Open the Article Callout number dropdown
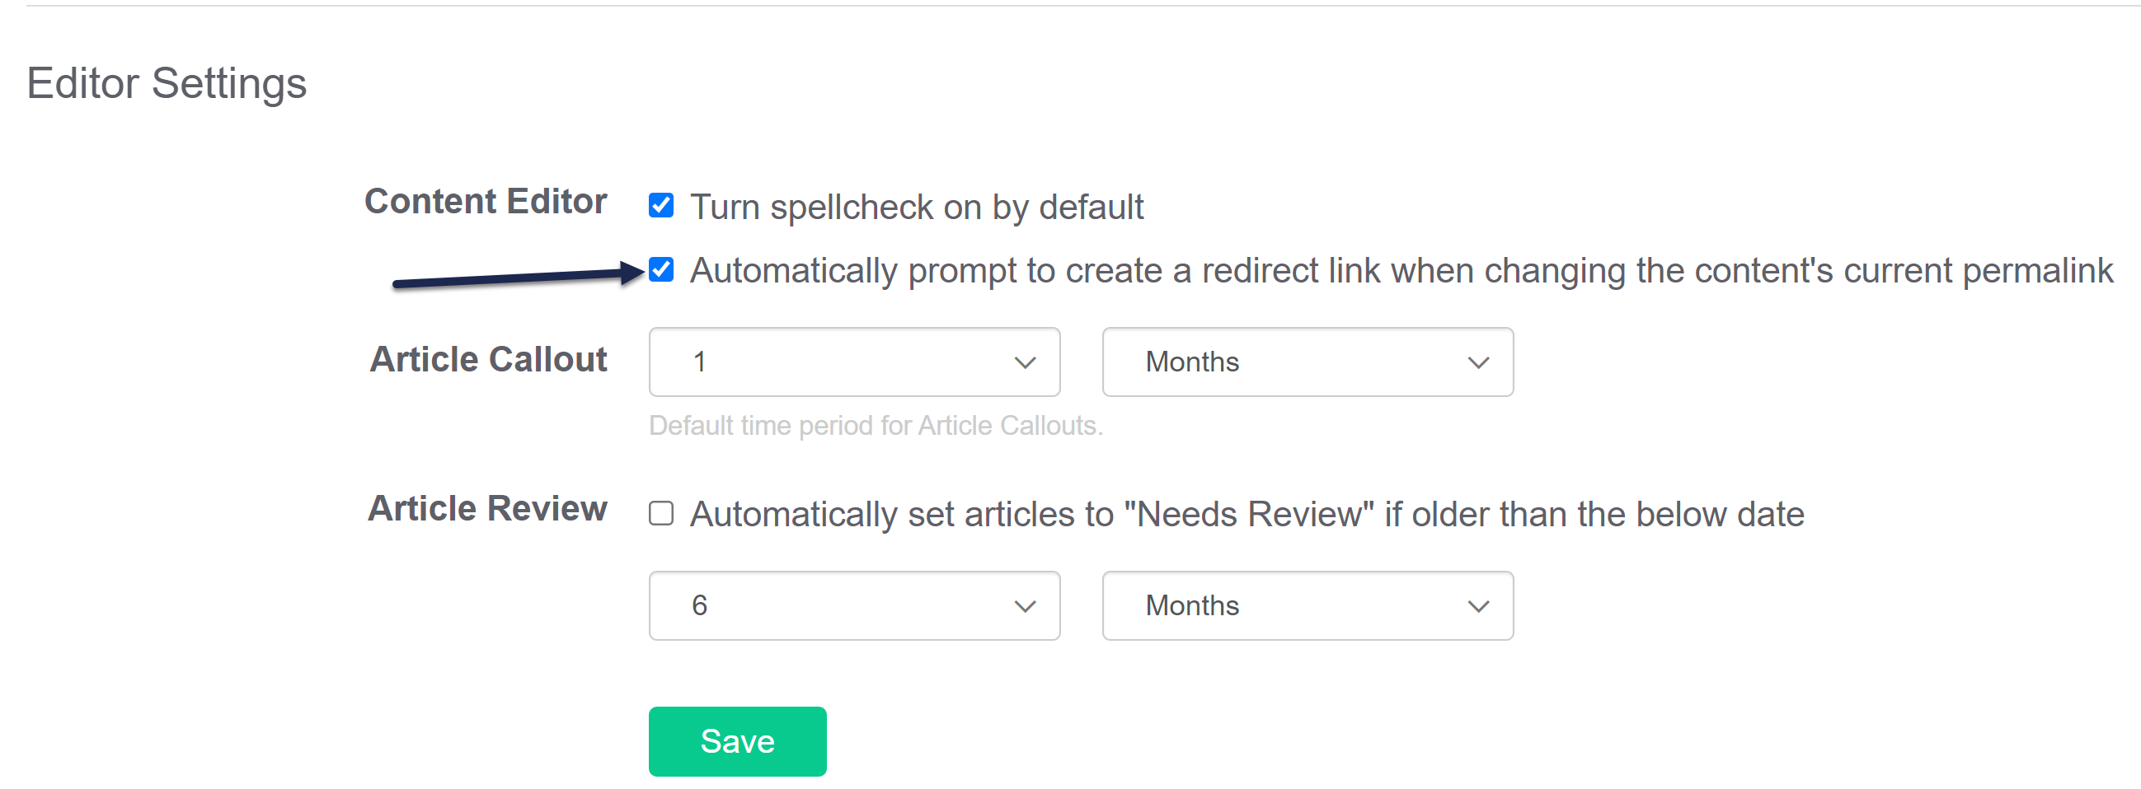The image size is (2141, 789). [x=852, y=362]
